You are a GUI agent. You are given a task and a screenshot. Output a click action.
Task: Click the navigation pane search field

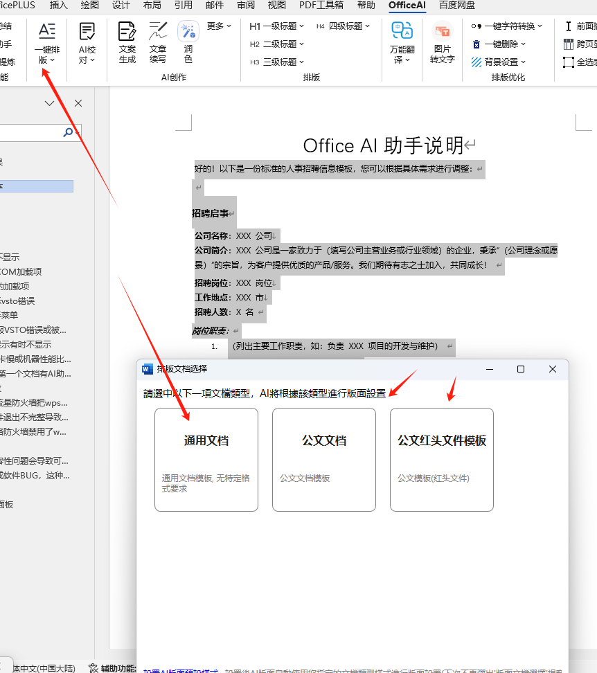point(31,132)
